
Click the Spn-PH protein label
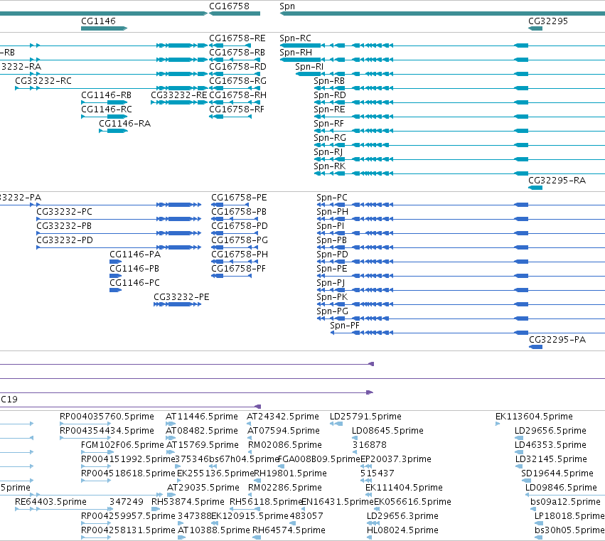pyautogui.click(x=332, y=213)
